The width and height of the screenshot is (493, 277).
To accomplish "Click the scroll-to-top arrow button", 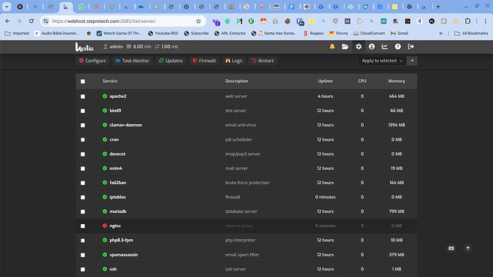I will pos(468,248).
